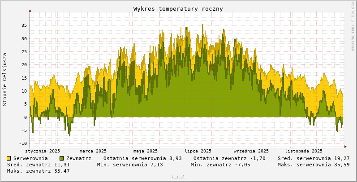357x182 pixels.
Task: Click the RRDTOOL / TOBI OETIKER watermark
Action: click(353, 26)
